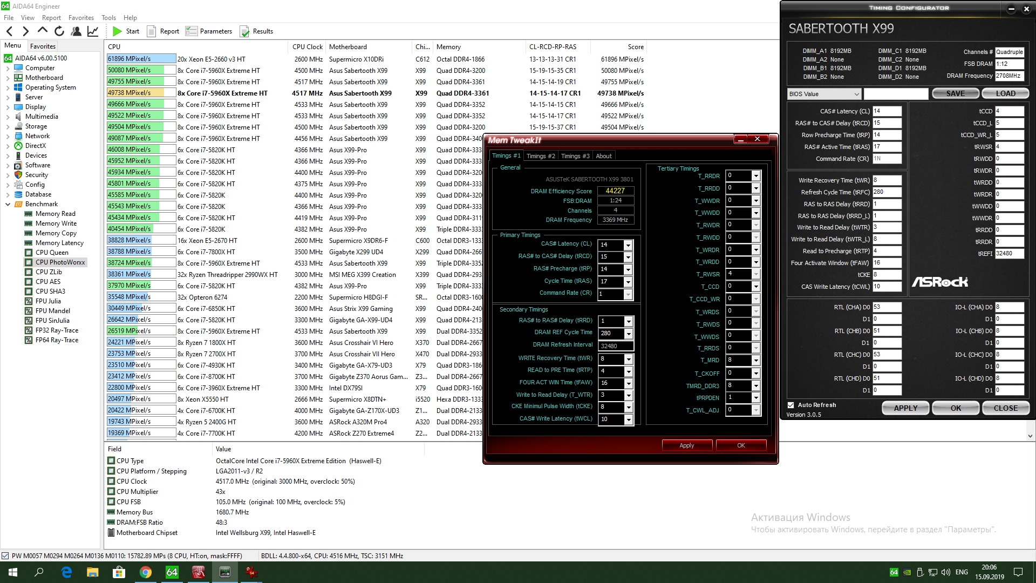
Task: Click the Chrome icon in the taskbar
Action: click(x=145, y=572)
